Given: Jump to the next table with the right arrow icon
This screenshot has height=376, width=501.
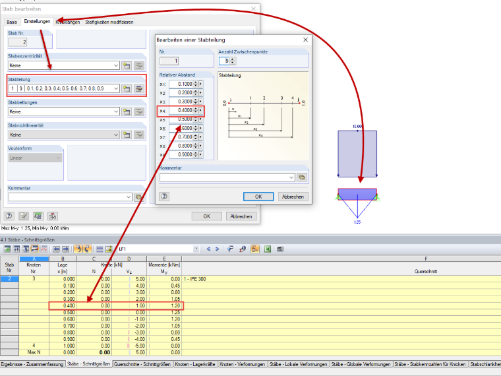Looking at the screenshot, I should tap(66, 249).
